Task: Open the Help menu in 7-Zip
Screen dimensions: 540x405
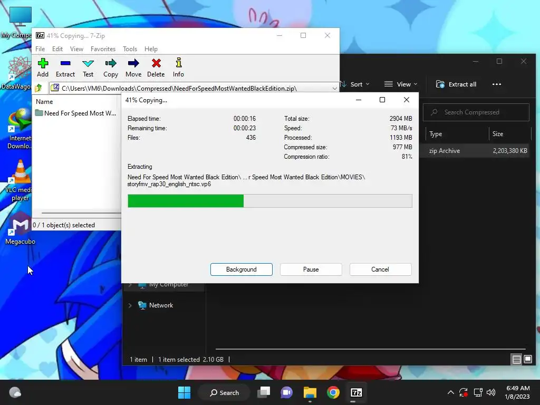Action: (151, 49)
